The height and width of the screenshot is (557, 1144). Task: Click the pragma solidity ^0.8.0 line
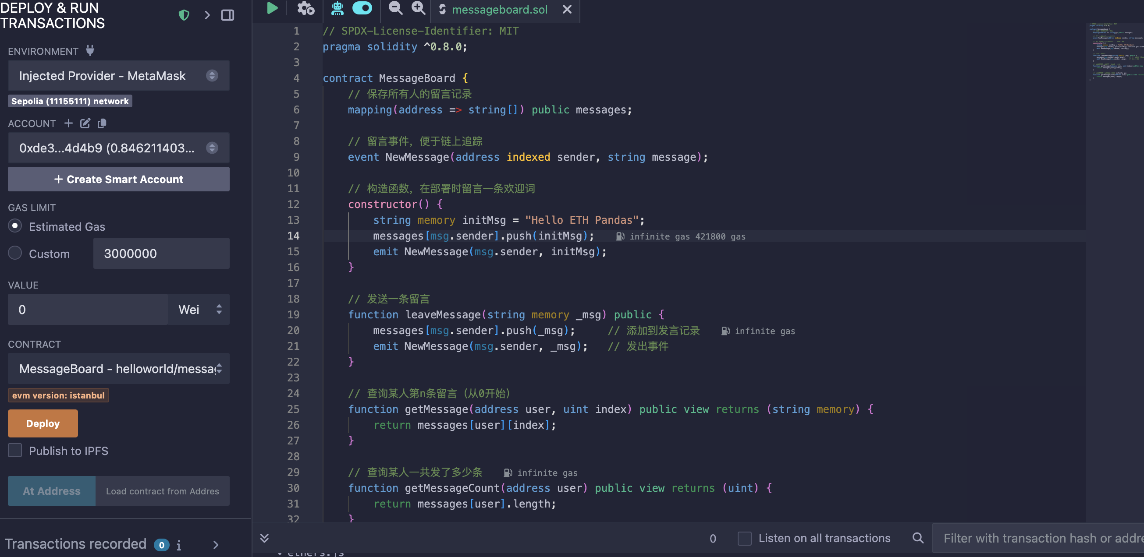pyautogui.click(x=395, y=46)
